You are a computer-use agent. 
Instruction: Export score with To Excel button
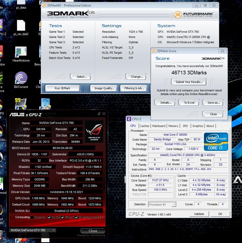189,103
